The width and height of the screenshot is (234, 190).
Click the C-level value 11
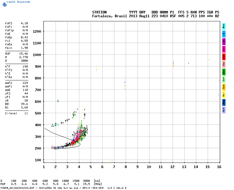tap(26, 113)
